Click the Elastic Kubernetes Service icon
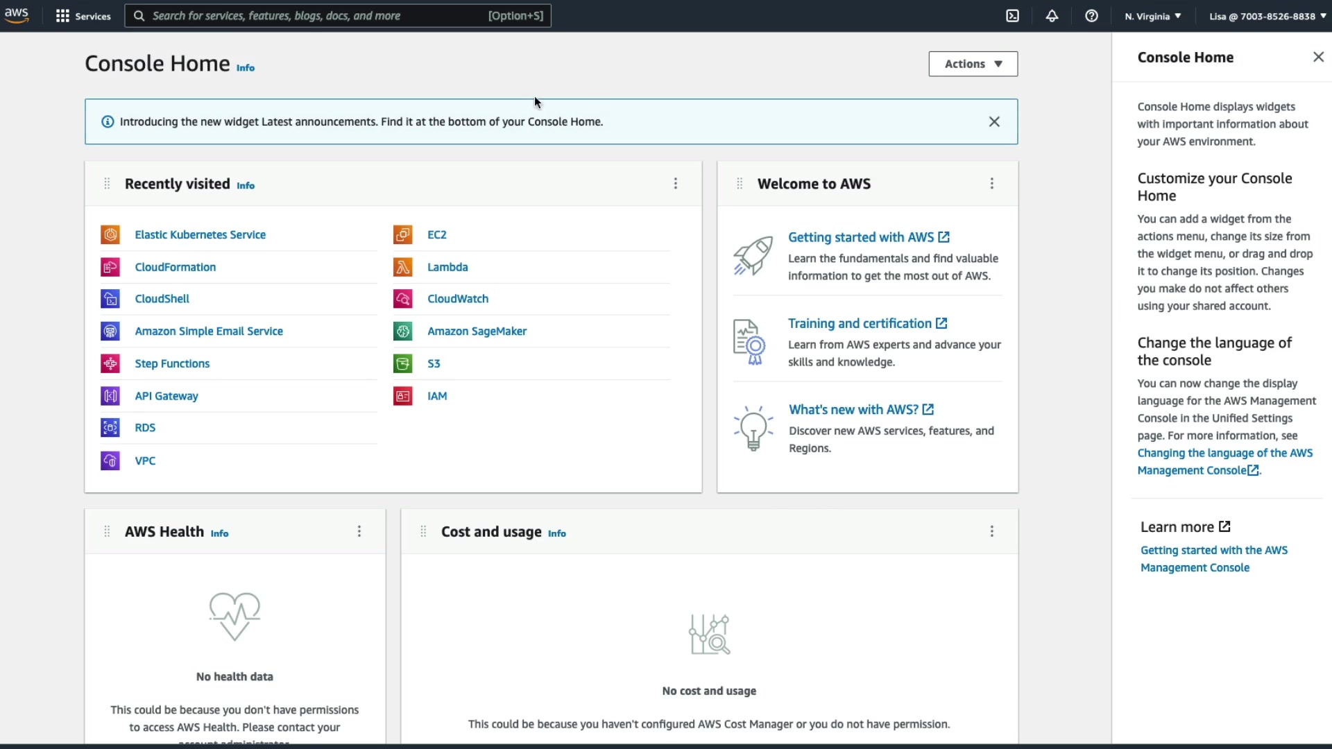Screen dimensions: 1332x749 pos(110,234)
